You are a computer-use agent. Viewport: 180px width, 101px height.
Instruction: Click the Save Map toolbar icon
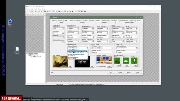click(39, 11)
